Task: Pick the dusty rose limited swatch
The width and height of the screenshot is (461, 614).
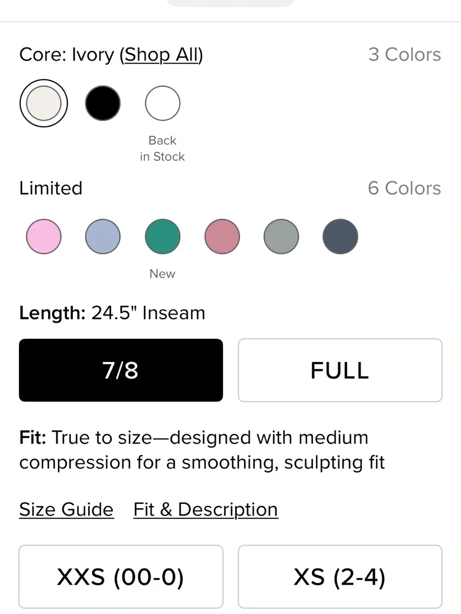Action: tap(222, 236)
